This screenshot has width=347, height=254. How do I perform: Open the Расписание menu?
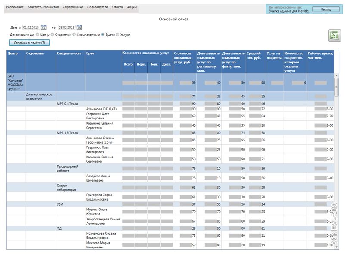15,7
